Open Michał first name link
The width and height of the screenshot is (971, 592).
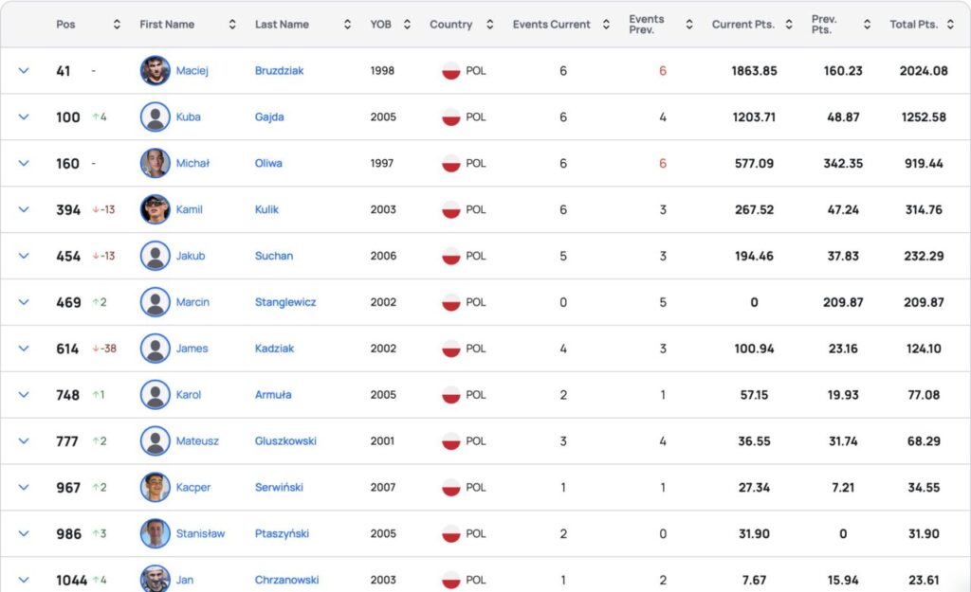coord(192,163)
